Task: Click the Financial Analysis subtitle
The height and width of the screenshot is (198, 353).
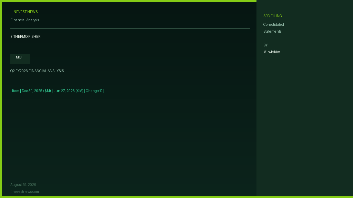Action: click(x=24, y=20)
